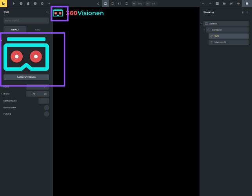This screenshot has height=196, width=252.
Task: Open templates folder icon
Action: coord(224,4)
